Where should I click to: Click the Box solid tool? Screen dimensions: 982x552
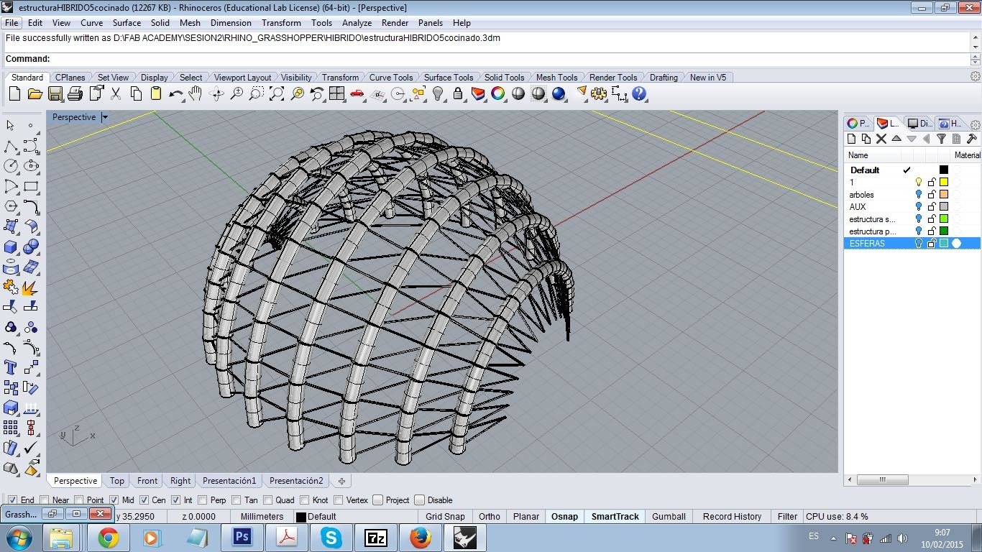[x=11, y=247]
